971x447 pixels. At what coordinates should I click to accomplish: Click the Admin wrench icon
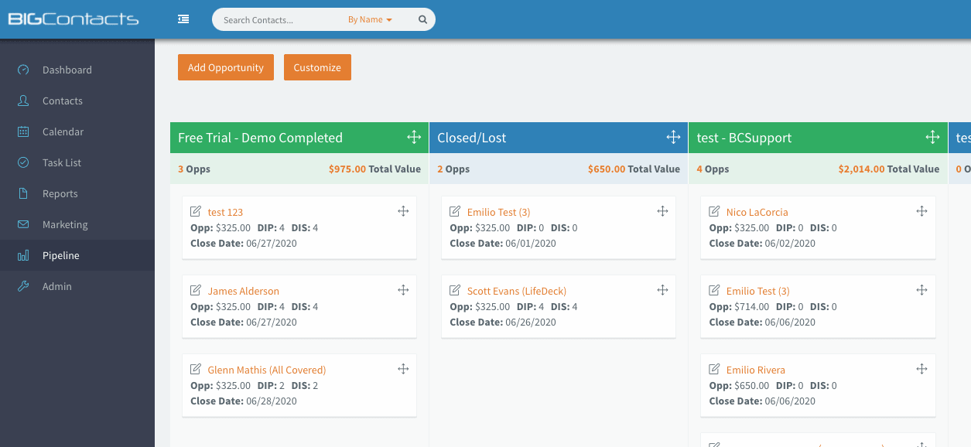click(x=23, y=286)
